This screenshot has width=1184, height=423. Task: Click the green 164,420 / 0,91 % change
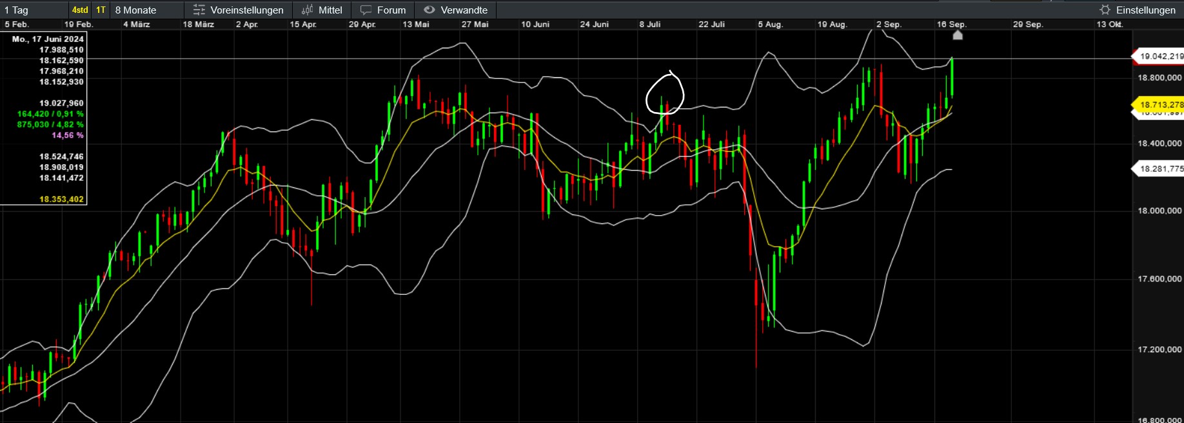click(50, 114)
